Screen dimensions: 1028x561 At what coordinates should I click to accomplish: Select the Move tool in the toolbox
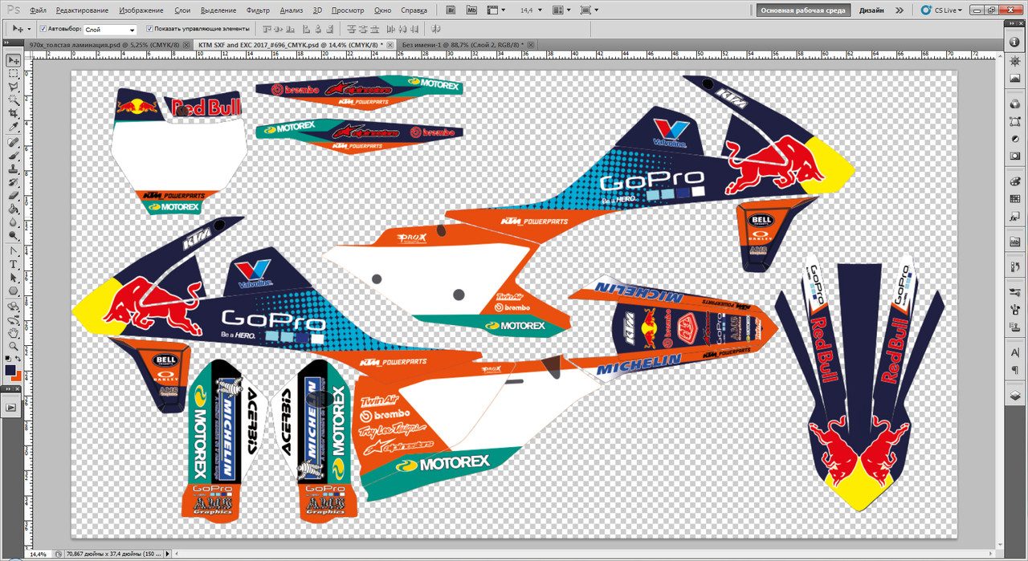point(14,60)
